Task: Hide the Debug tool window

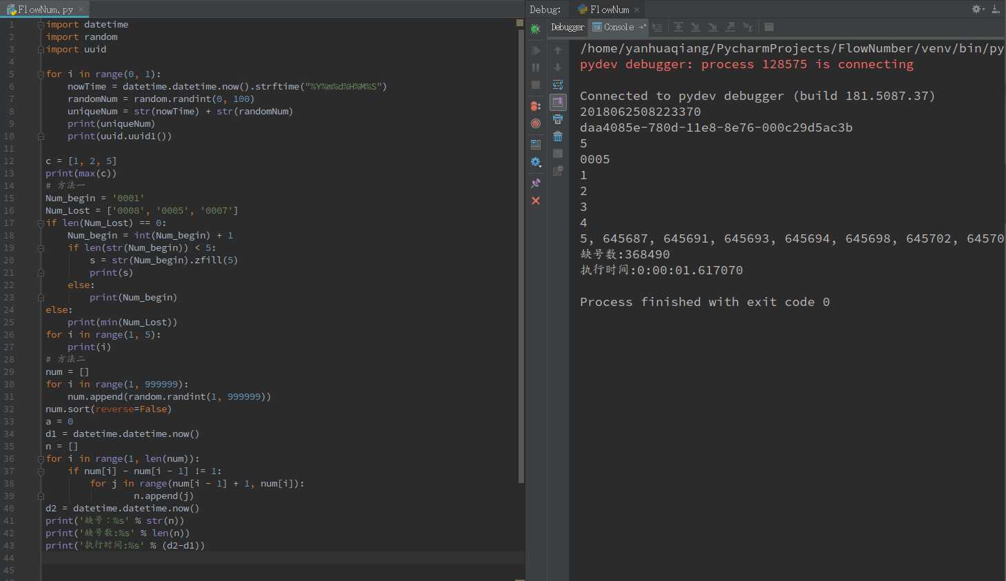Action: [996, 9]
